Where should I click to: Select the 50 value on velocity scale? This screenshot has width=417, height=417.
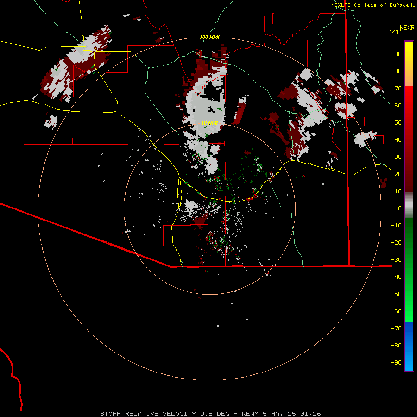pyautogui.click(x=398, y=123)
